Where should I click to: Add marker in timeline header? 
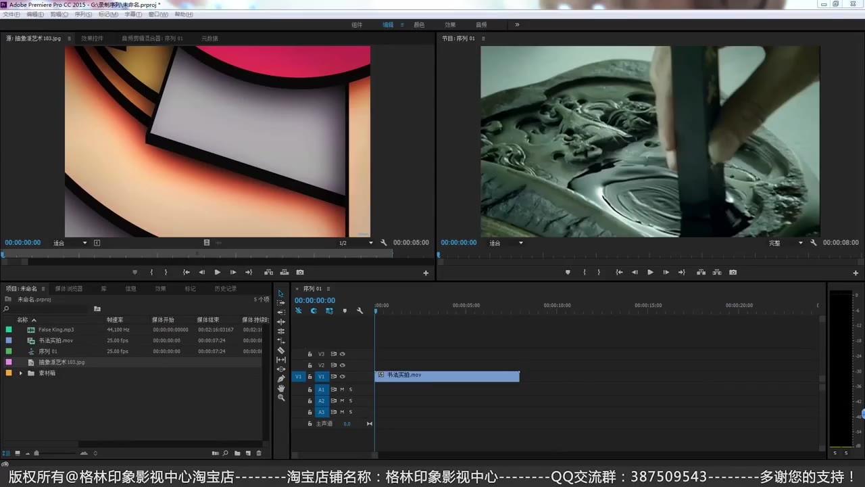[345, 311]
